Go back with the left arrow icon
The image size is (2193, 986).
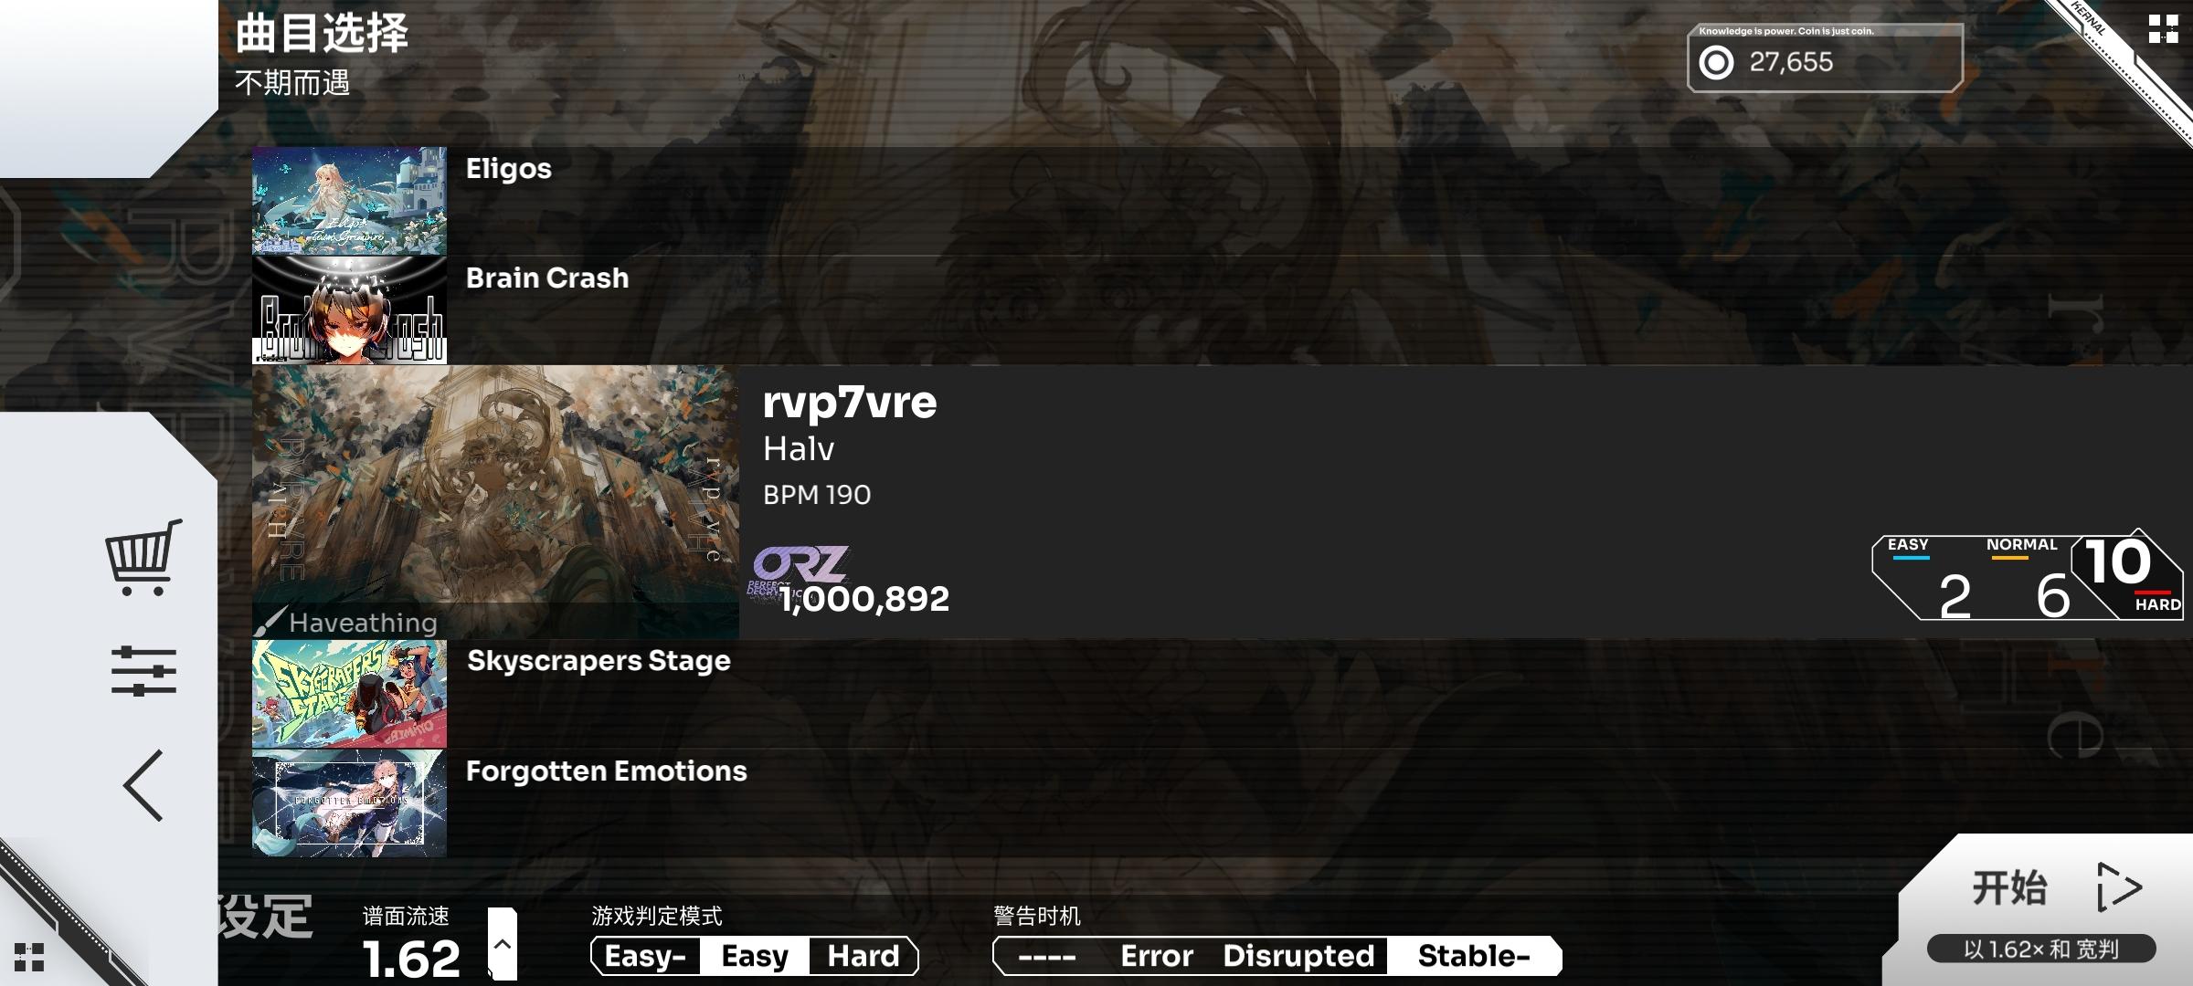pyautogui.click(x=143, y=785)
